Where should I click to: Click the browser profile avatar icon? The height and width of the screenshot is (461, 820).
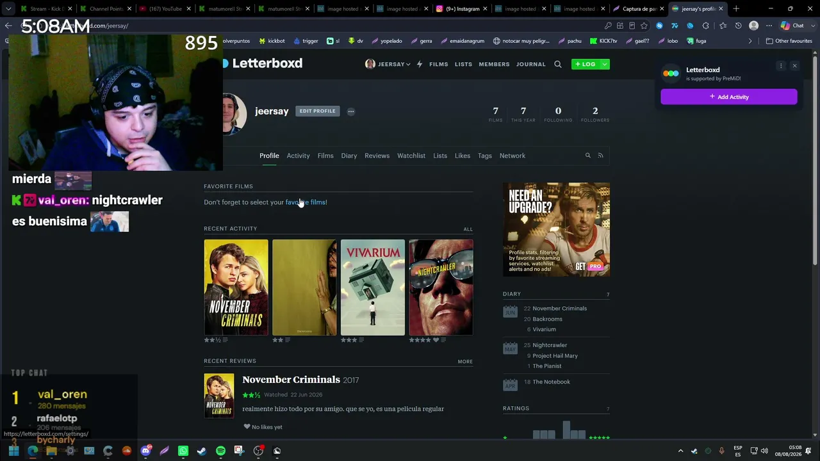coord(753,26)
